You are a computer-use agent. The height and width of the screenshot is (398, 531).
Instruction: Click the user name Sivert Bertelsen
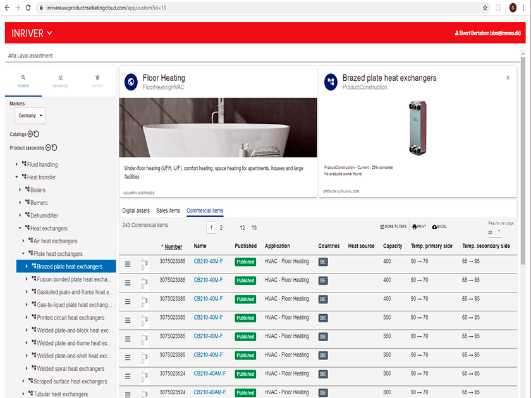click(x=487, y=33)
